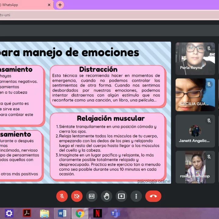Image resolution: width=219 pixels, height=219 pixels.
Task: Click the step 'Imagínate en un lugar pacífico'
Action: click(x=108, y=164)
